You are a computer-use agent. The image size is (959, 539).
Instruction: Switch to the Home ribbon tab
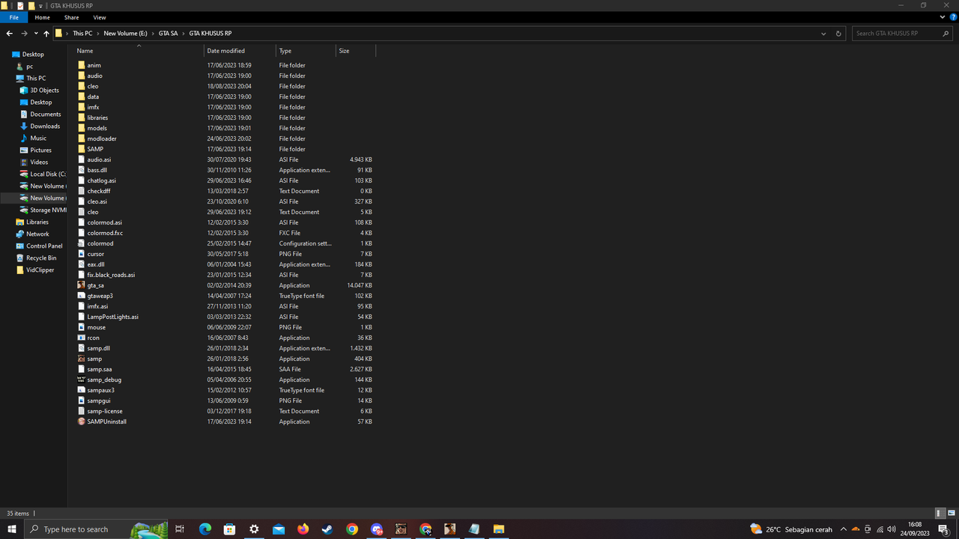43,17
